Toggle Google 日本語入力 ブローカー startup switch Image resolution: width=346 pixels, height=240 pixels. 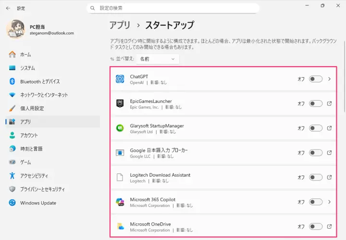(x=316, y=153)
